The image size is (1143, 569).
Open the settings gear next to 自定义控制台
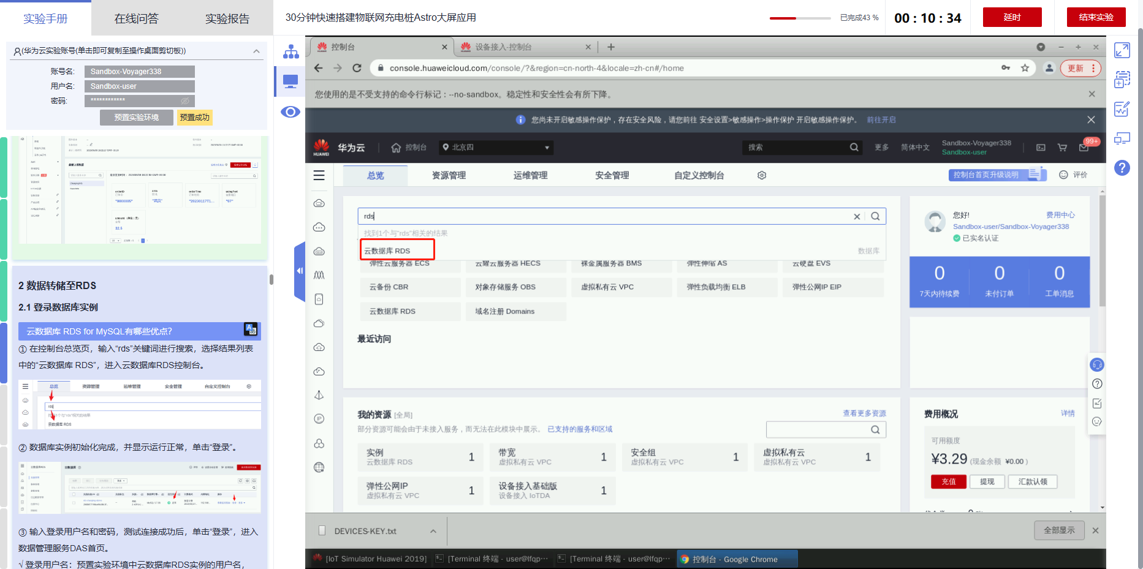(x=762, y=175)
